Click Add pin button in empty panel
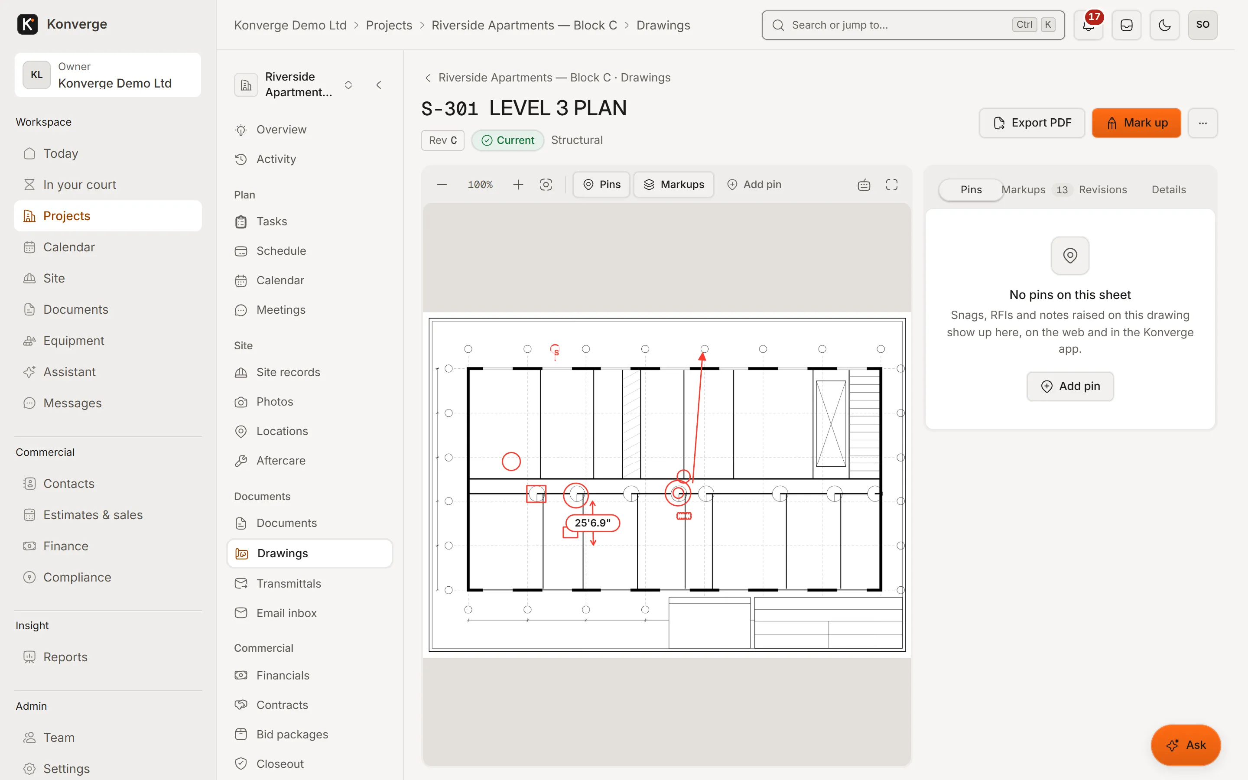This screenshot has height=780, width=1248. click(1070, 386)
